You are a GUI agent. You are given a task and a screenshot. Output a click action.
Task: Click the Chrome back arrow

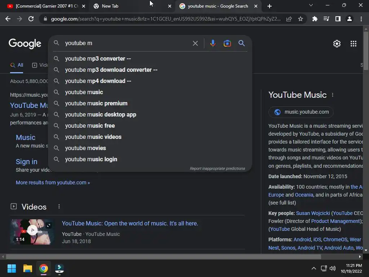tap(8, 19)
